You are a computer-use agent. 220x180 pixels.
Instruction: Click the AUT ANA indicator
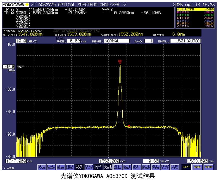pos(118,167)
